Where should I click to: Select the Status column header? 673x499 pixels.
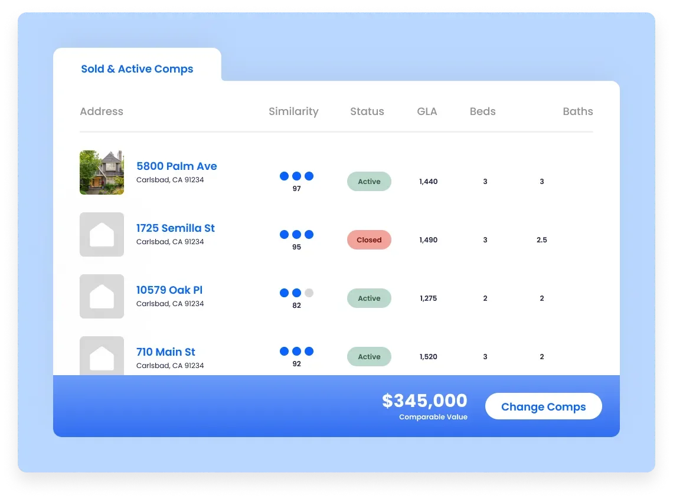coord(367,111)
